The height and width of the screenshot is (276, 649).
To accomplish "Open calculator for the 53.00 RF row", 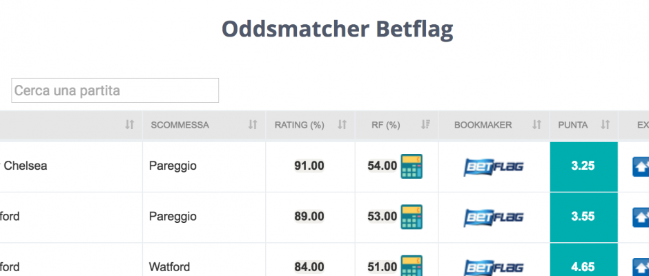I will pyautogui.click(x=411, y=217).
